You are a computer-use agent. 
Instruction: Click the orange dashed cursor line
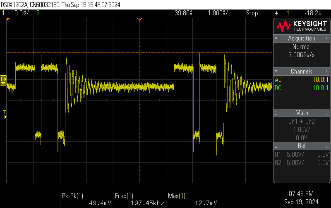tap(139, 53)
